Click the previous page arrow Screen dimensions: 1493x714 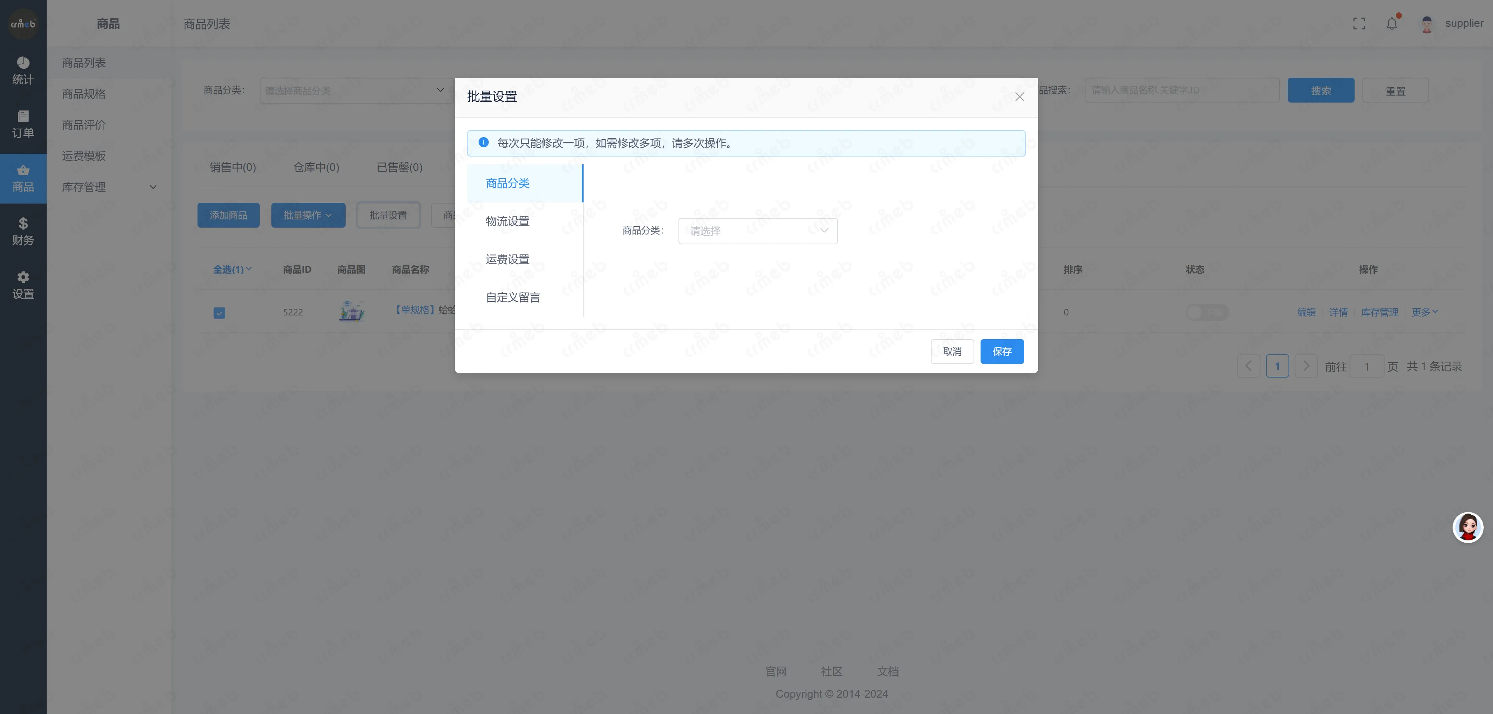[1248, 366]
